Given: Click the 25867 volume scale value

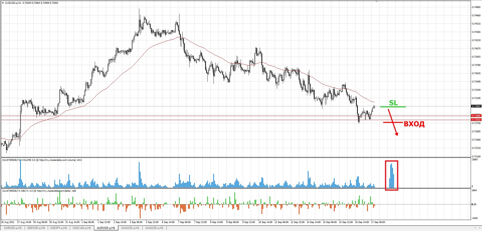Looking at the screenshot, I should 475,160.
